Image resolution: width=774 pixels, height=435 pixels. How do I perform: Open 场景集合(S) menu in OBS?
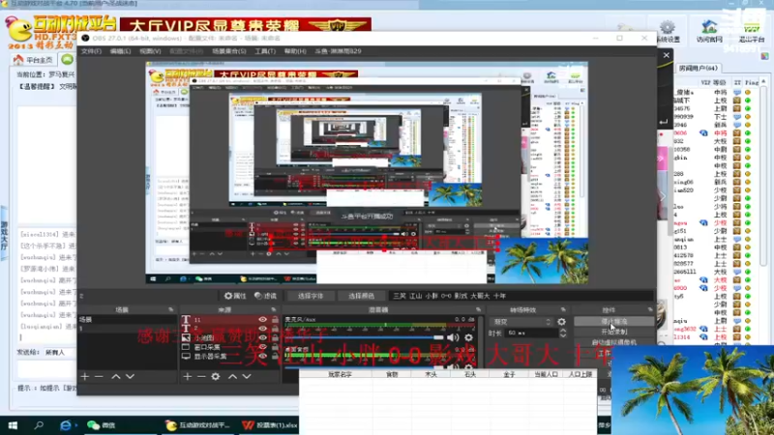(229, 51)
